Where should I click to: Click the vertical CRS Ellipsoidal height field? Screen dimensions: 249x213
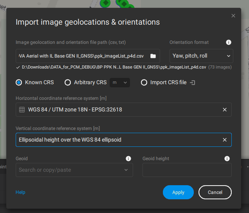pyautogui.click(x=124, y=140)
